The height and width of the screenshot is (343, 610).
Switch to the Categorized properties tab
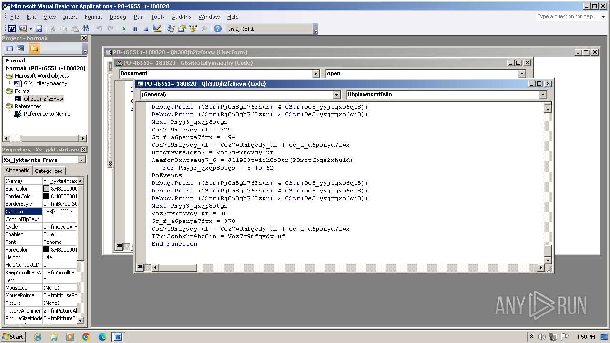(49, 171)
